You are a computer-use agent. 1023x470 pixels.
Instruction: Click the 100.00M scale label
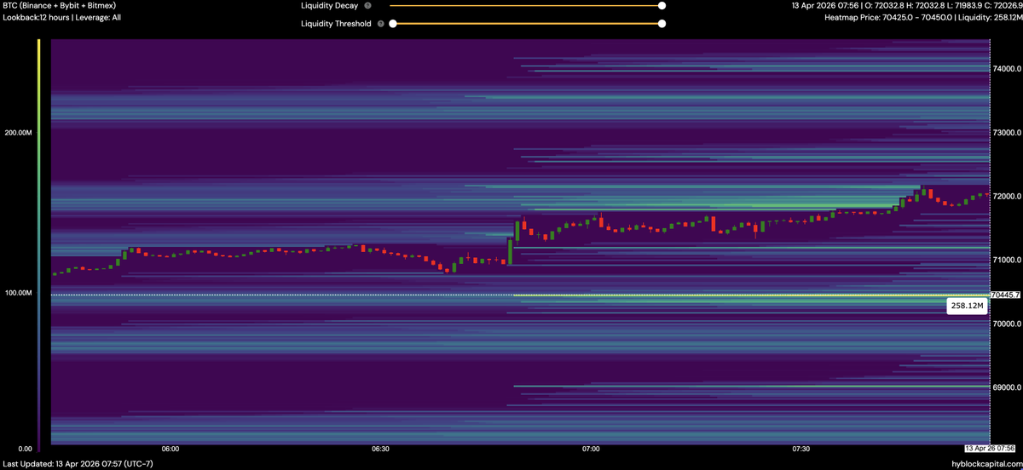(x=18, y=293)
